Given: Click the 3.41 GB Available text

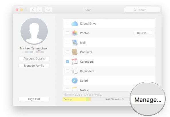Looking at the screenshot, I should (115, 99).
